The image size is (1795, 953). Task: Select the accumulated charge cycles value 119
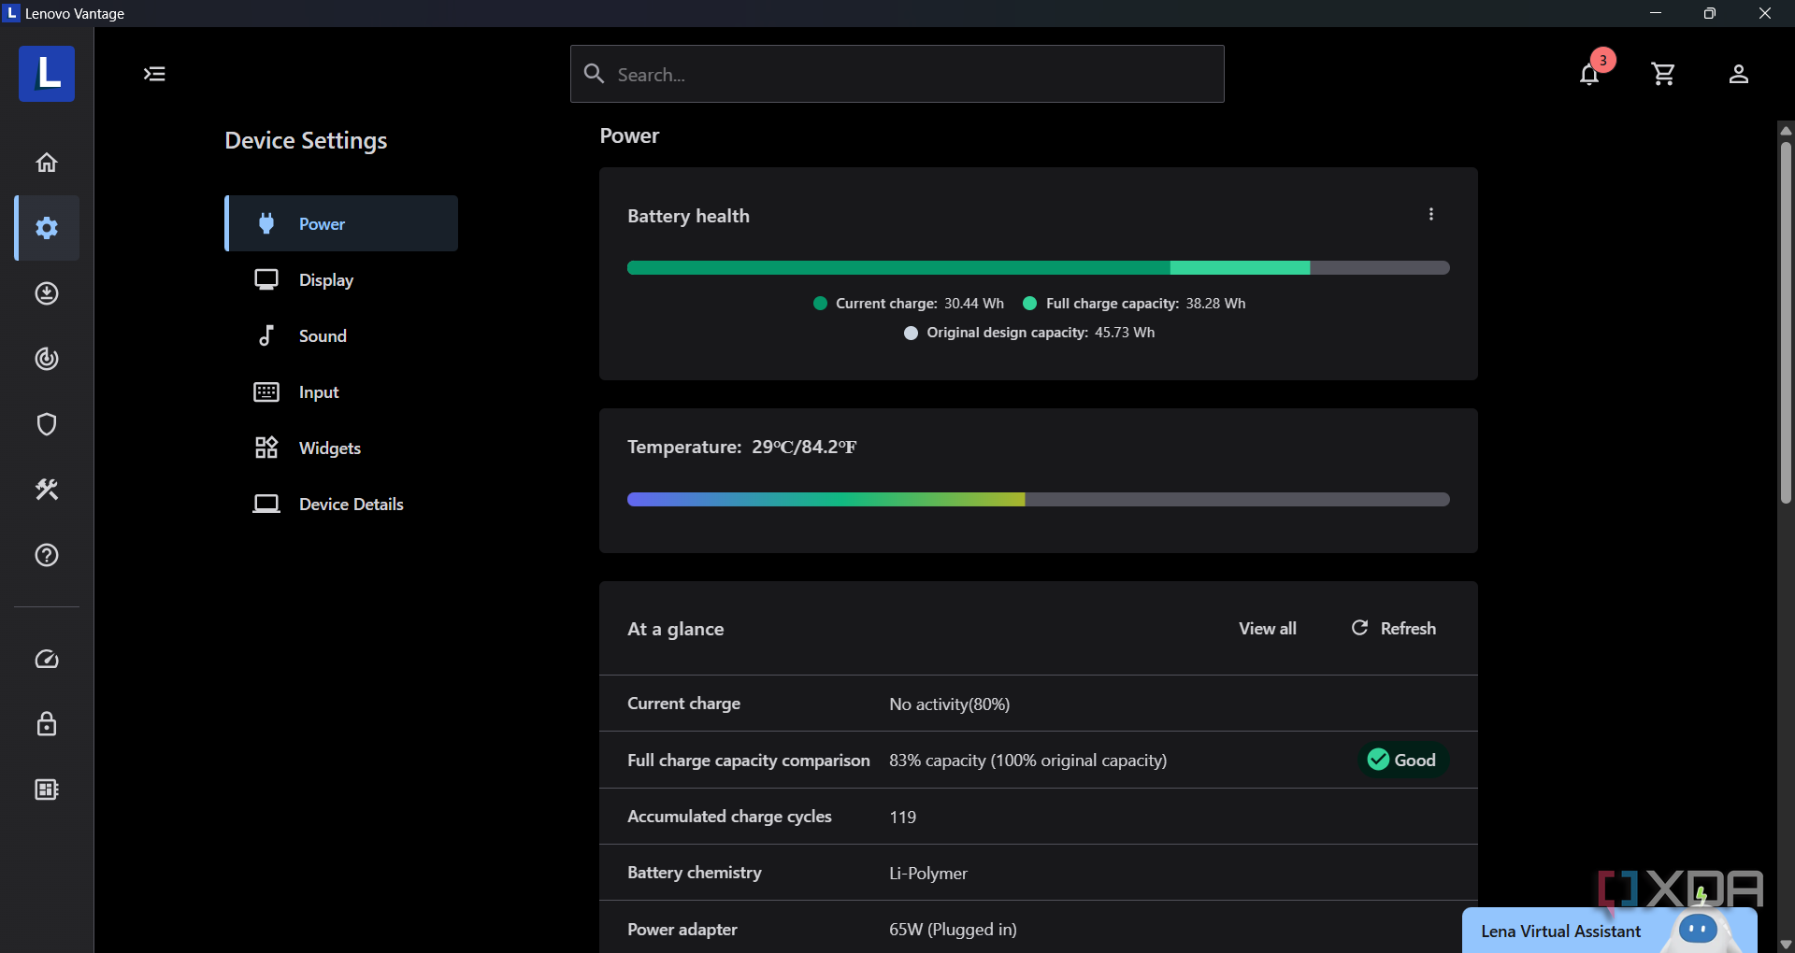pyautogui.click(x=902, y=817)
